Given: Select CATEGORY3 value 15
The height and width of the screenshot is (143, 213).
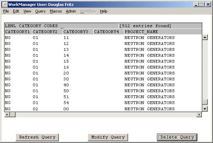Looking at the screenshot, I should (x=66, y=61).
